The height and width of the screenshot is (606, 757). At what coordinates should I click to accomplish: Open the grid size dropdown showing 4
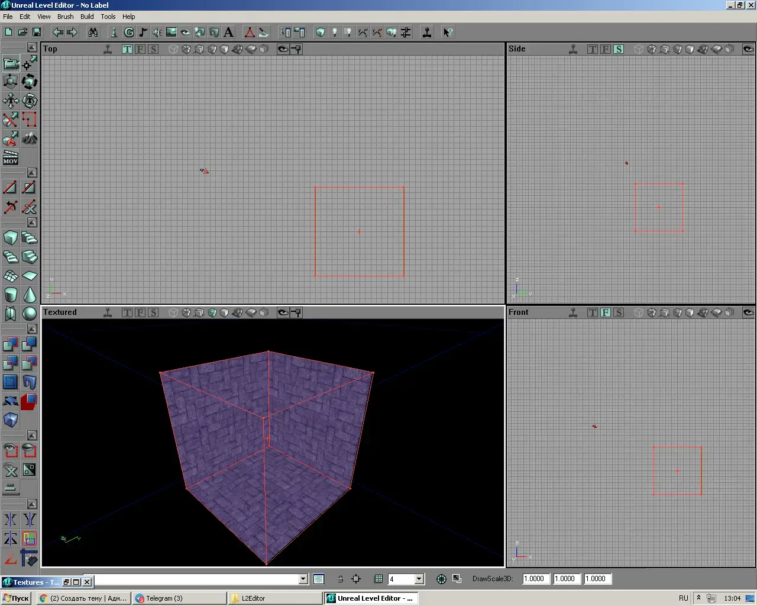[x=419, y=579]
